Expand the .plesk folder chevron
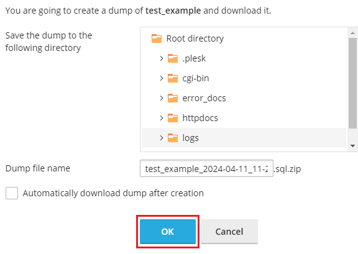Image resolution: width=358 pixels, height=254 pixels. (x=162, y=58)
